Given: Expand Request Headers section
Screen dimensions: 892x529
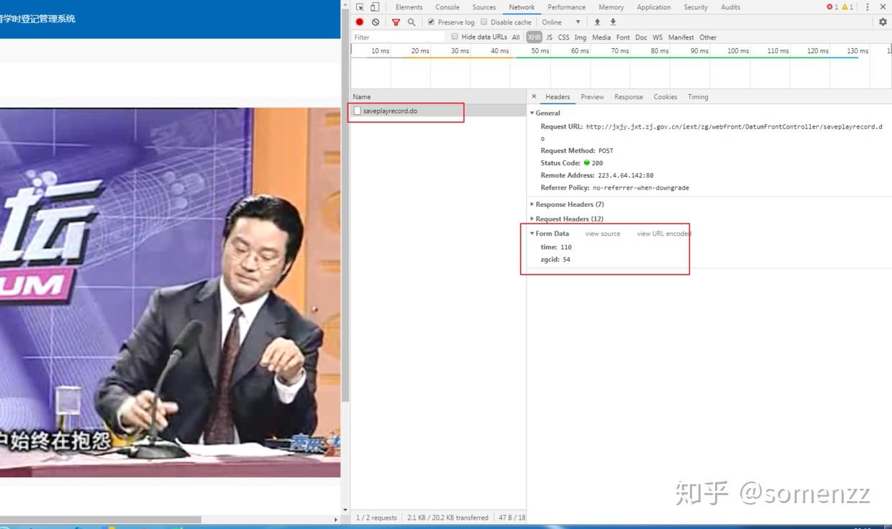Looking at the screenshot, I should 568,218.
